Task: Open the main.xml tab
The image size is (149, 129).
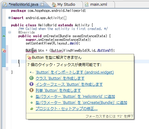Action: [x=99, y=5]
